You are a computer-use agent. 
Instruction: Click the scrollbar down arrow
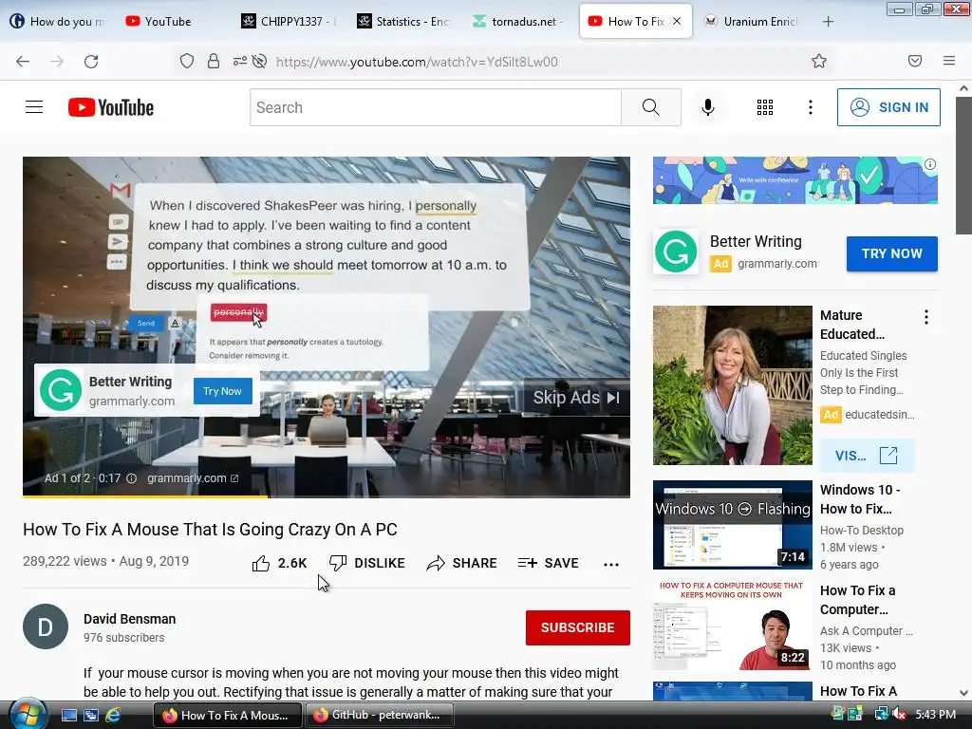pyautogui.click(x=963, y=692)
